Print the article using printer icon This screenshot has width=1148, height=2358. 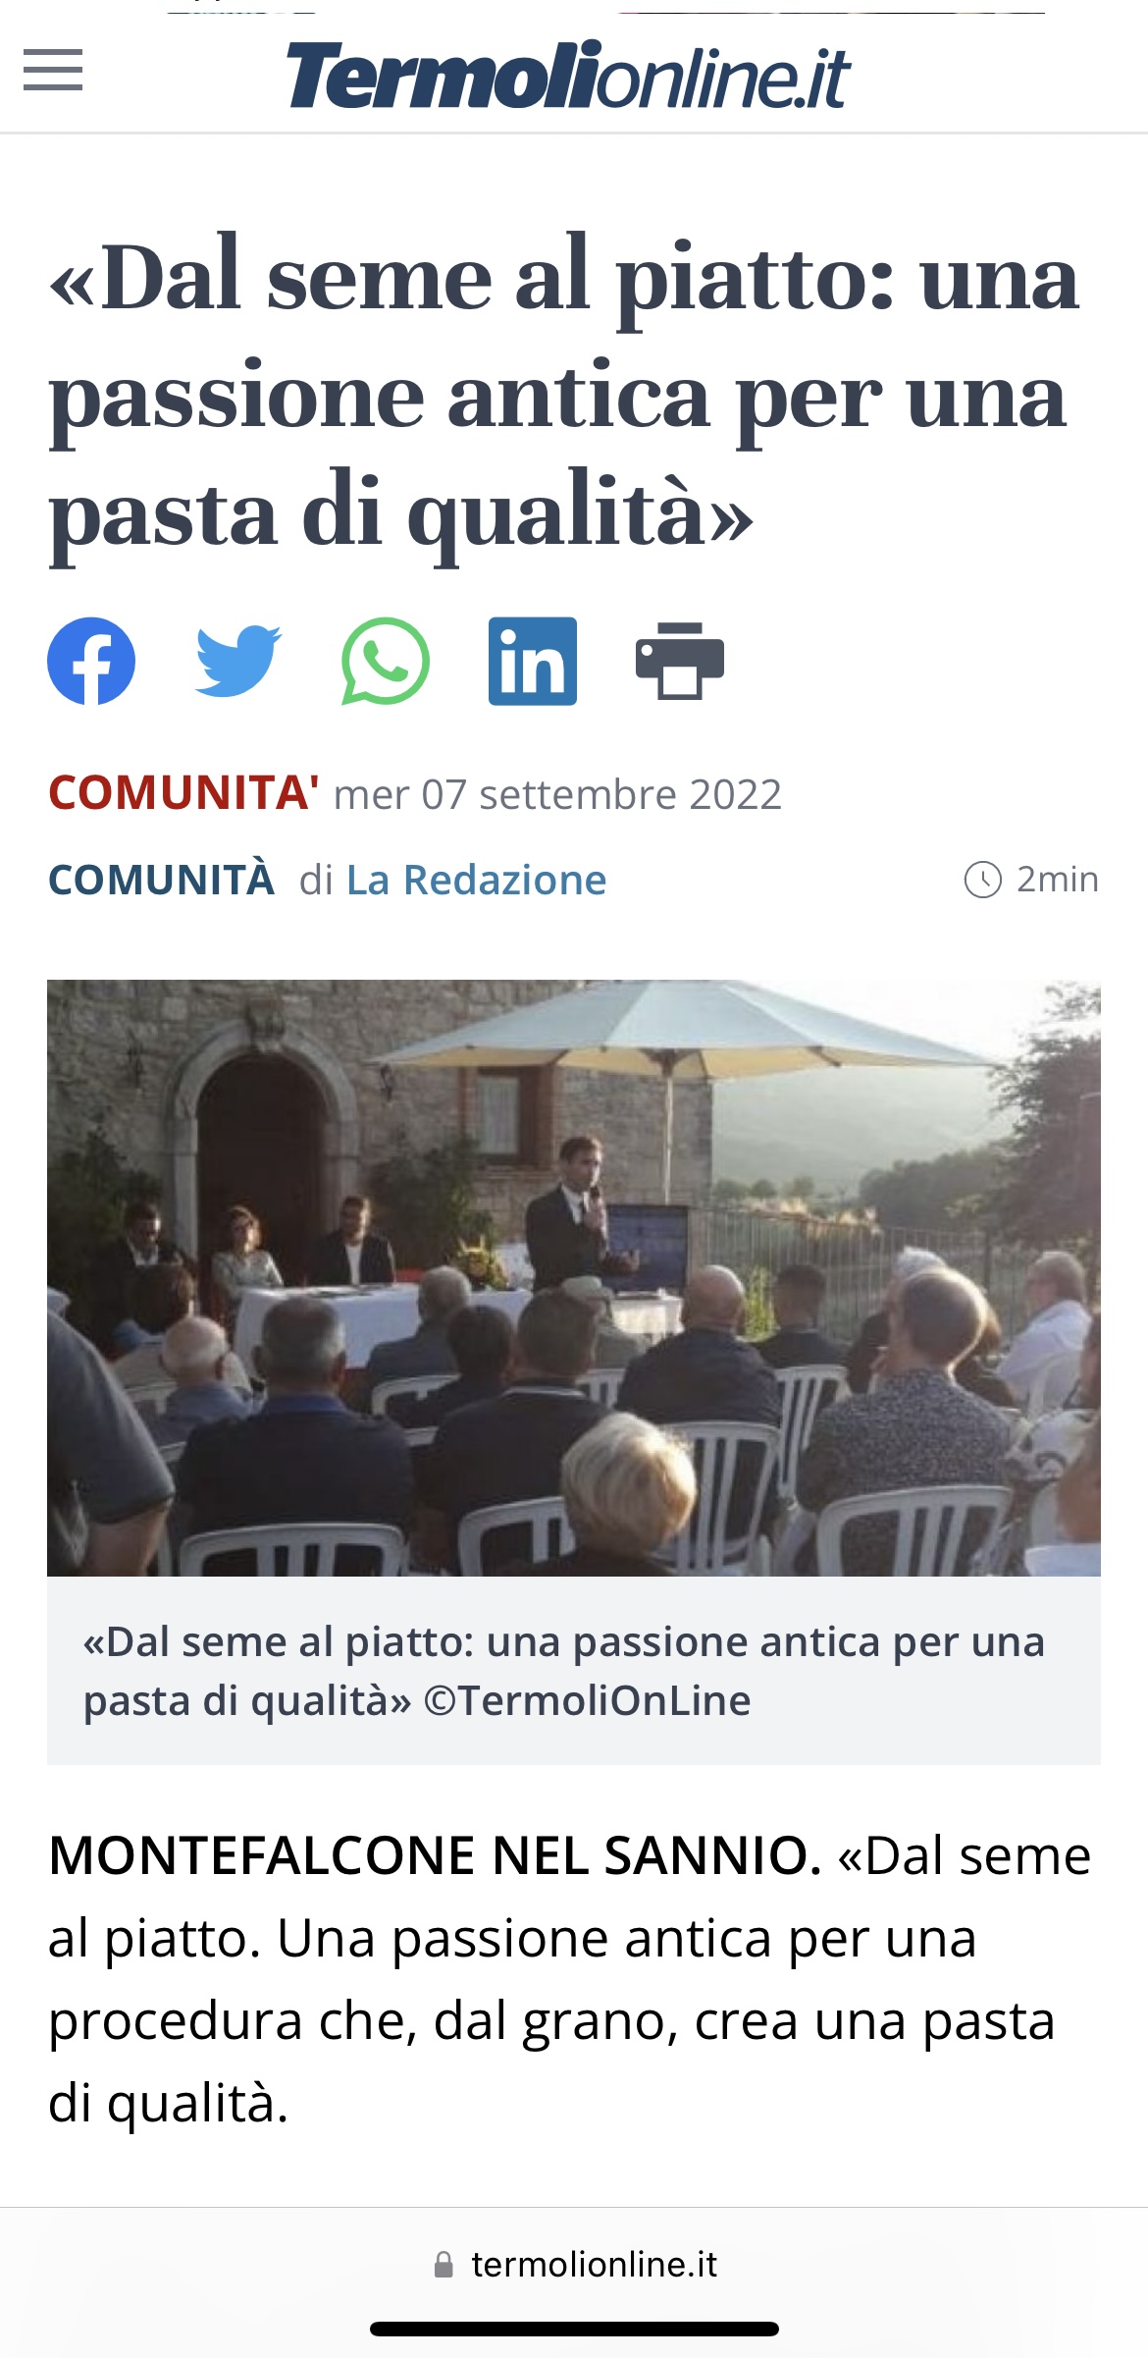680,661
